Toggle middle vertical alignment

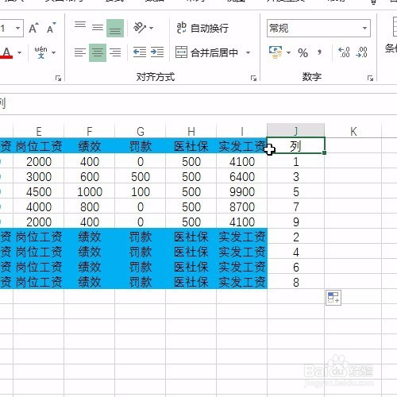coord(98,28)
